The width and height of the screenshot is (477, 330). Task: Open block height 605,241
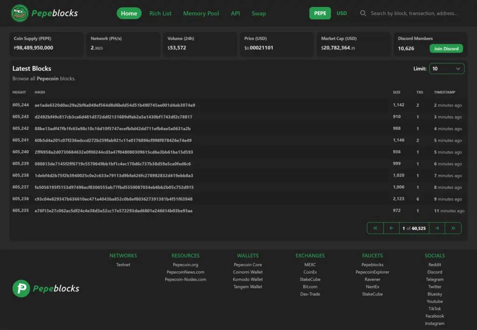click(x=20, y=140)
